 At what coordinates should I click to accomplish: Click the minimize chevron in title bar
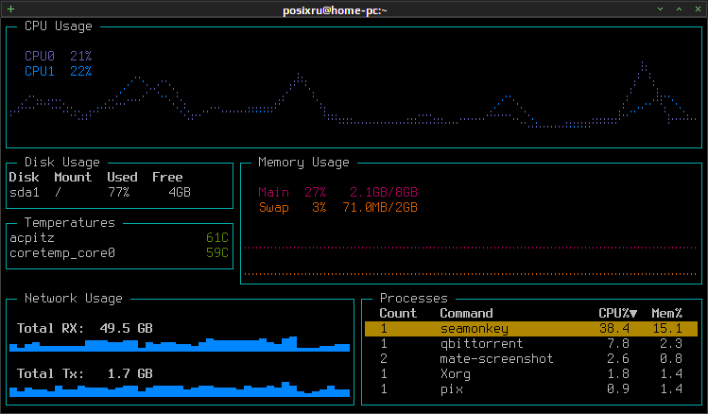tap(660, 9)
